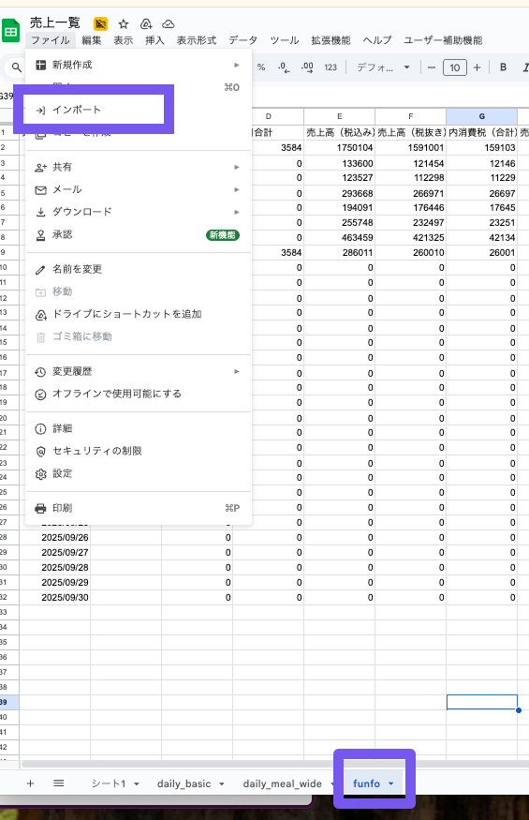529x820 pixels.
Task: Select 名前を変更 menu item
Action: pyautogui.click(x=138, y=269)
